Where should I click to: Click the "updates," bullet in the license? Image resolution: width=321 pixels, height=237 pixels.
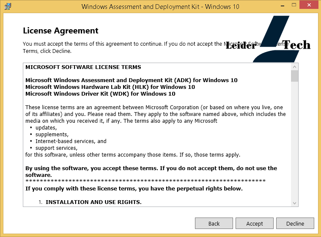46,127
